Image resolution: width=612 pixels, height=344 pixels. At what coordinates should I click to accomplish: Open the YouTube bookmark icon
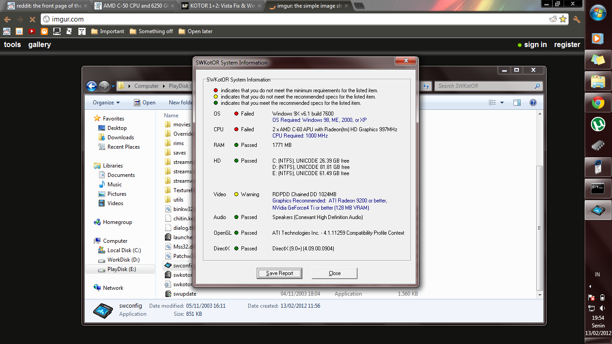coord(32,31)
